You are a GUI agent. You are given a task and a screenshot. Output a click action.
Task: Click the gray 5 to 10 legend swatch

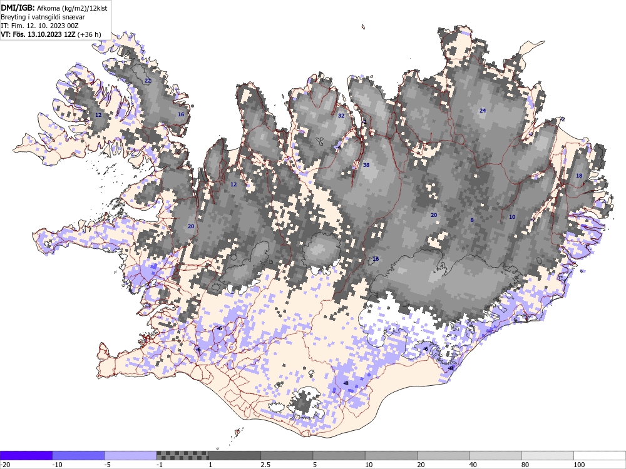click(339, 455)
